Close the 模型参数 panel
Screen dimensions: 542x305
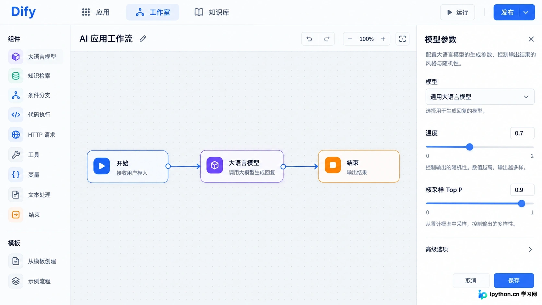tap(531, 39)
